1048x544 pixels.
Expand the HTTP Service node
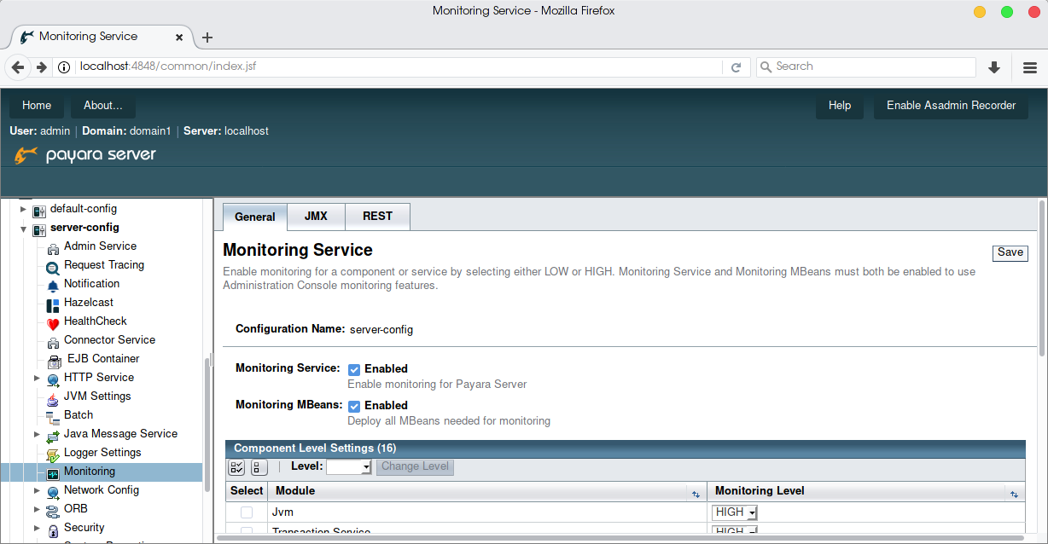(x=37, y=378)
